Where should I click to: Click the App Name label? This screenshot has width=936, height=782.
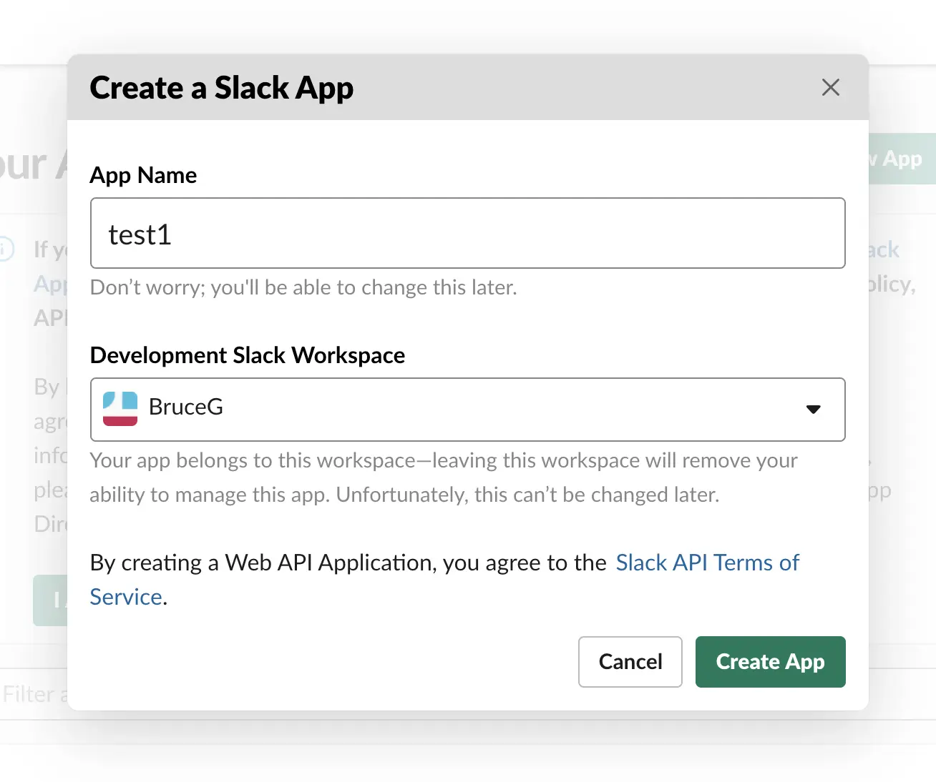(x=143, y=175)
